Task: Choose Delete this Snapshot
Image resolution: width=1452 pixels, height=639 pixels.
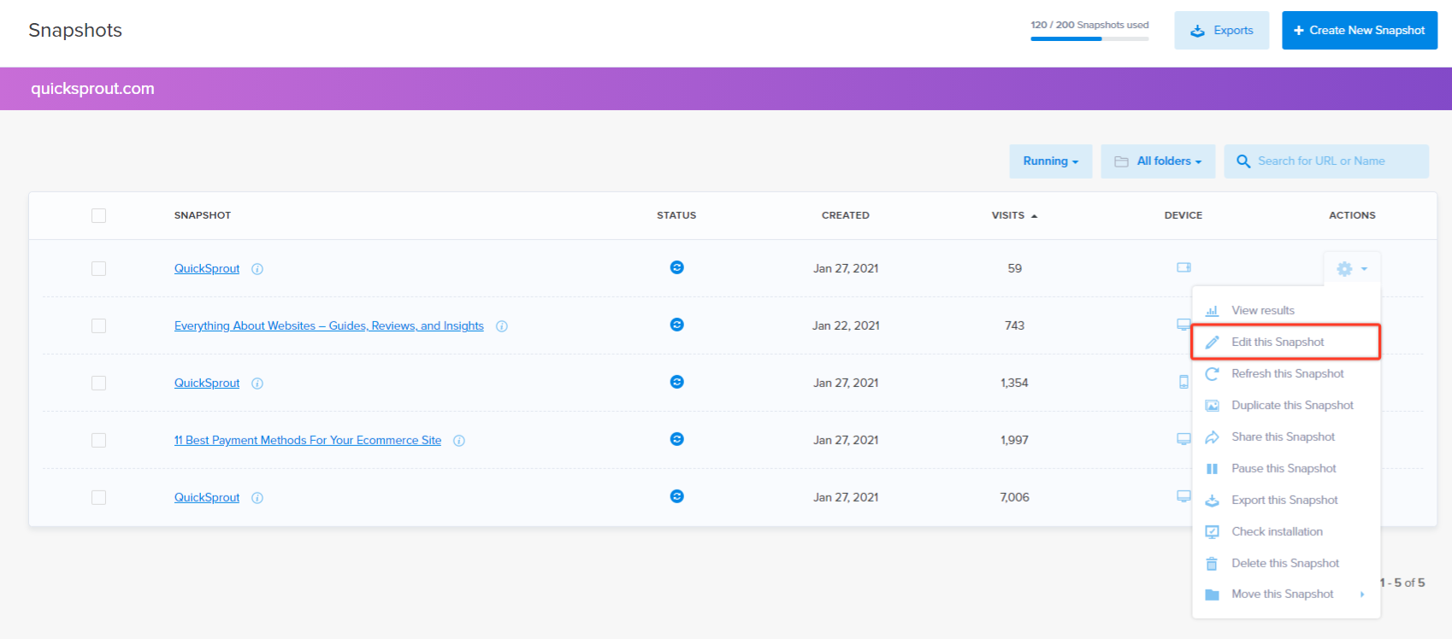Action: [1286, 564]
